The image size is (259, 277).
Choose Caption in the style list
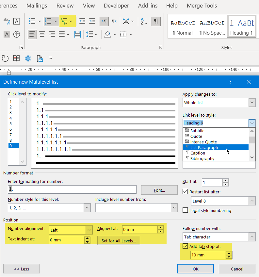point(216,153)
